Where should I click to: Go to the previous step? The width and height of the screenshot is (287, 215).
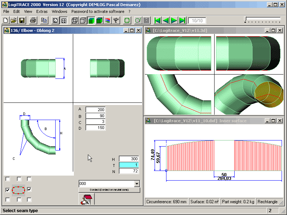tap(166, 20)
